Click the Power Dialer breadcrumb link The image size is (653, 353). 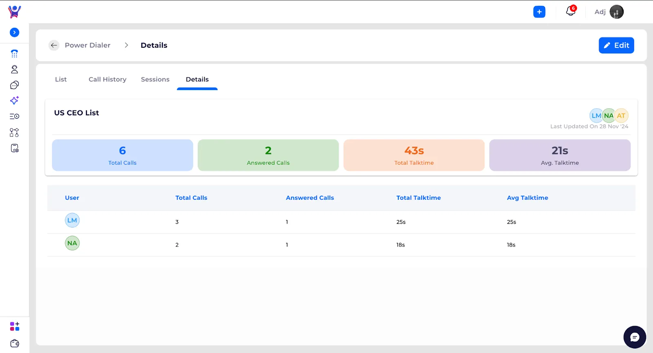click(87, 45)
